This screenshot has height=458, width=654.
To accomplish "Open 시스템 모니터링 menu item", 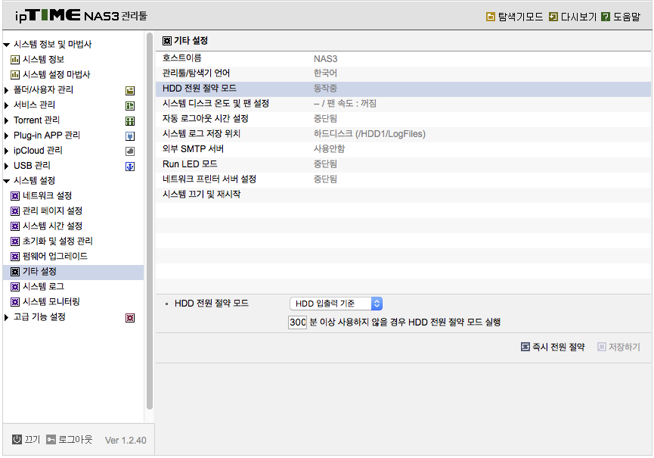I will point(51,301).
